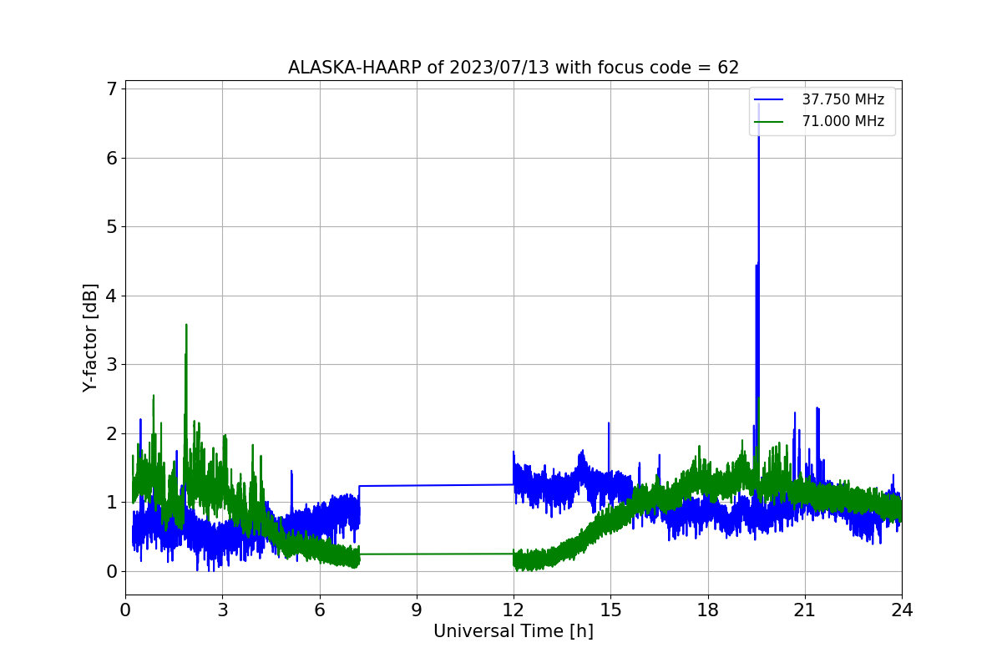Click x-axis tick label 9
Image resolution: width=1002 pixels, height=668 pixels.
417,610
